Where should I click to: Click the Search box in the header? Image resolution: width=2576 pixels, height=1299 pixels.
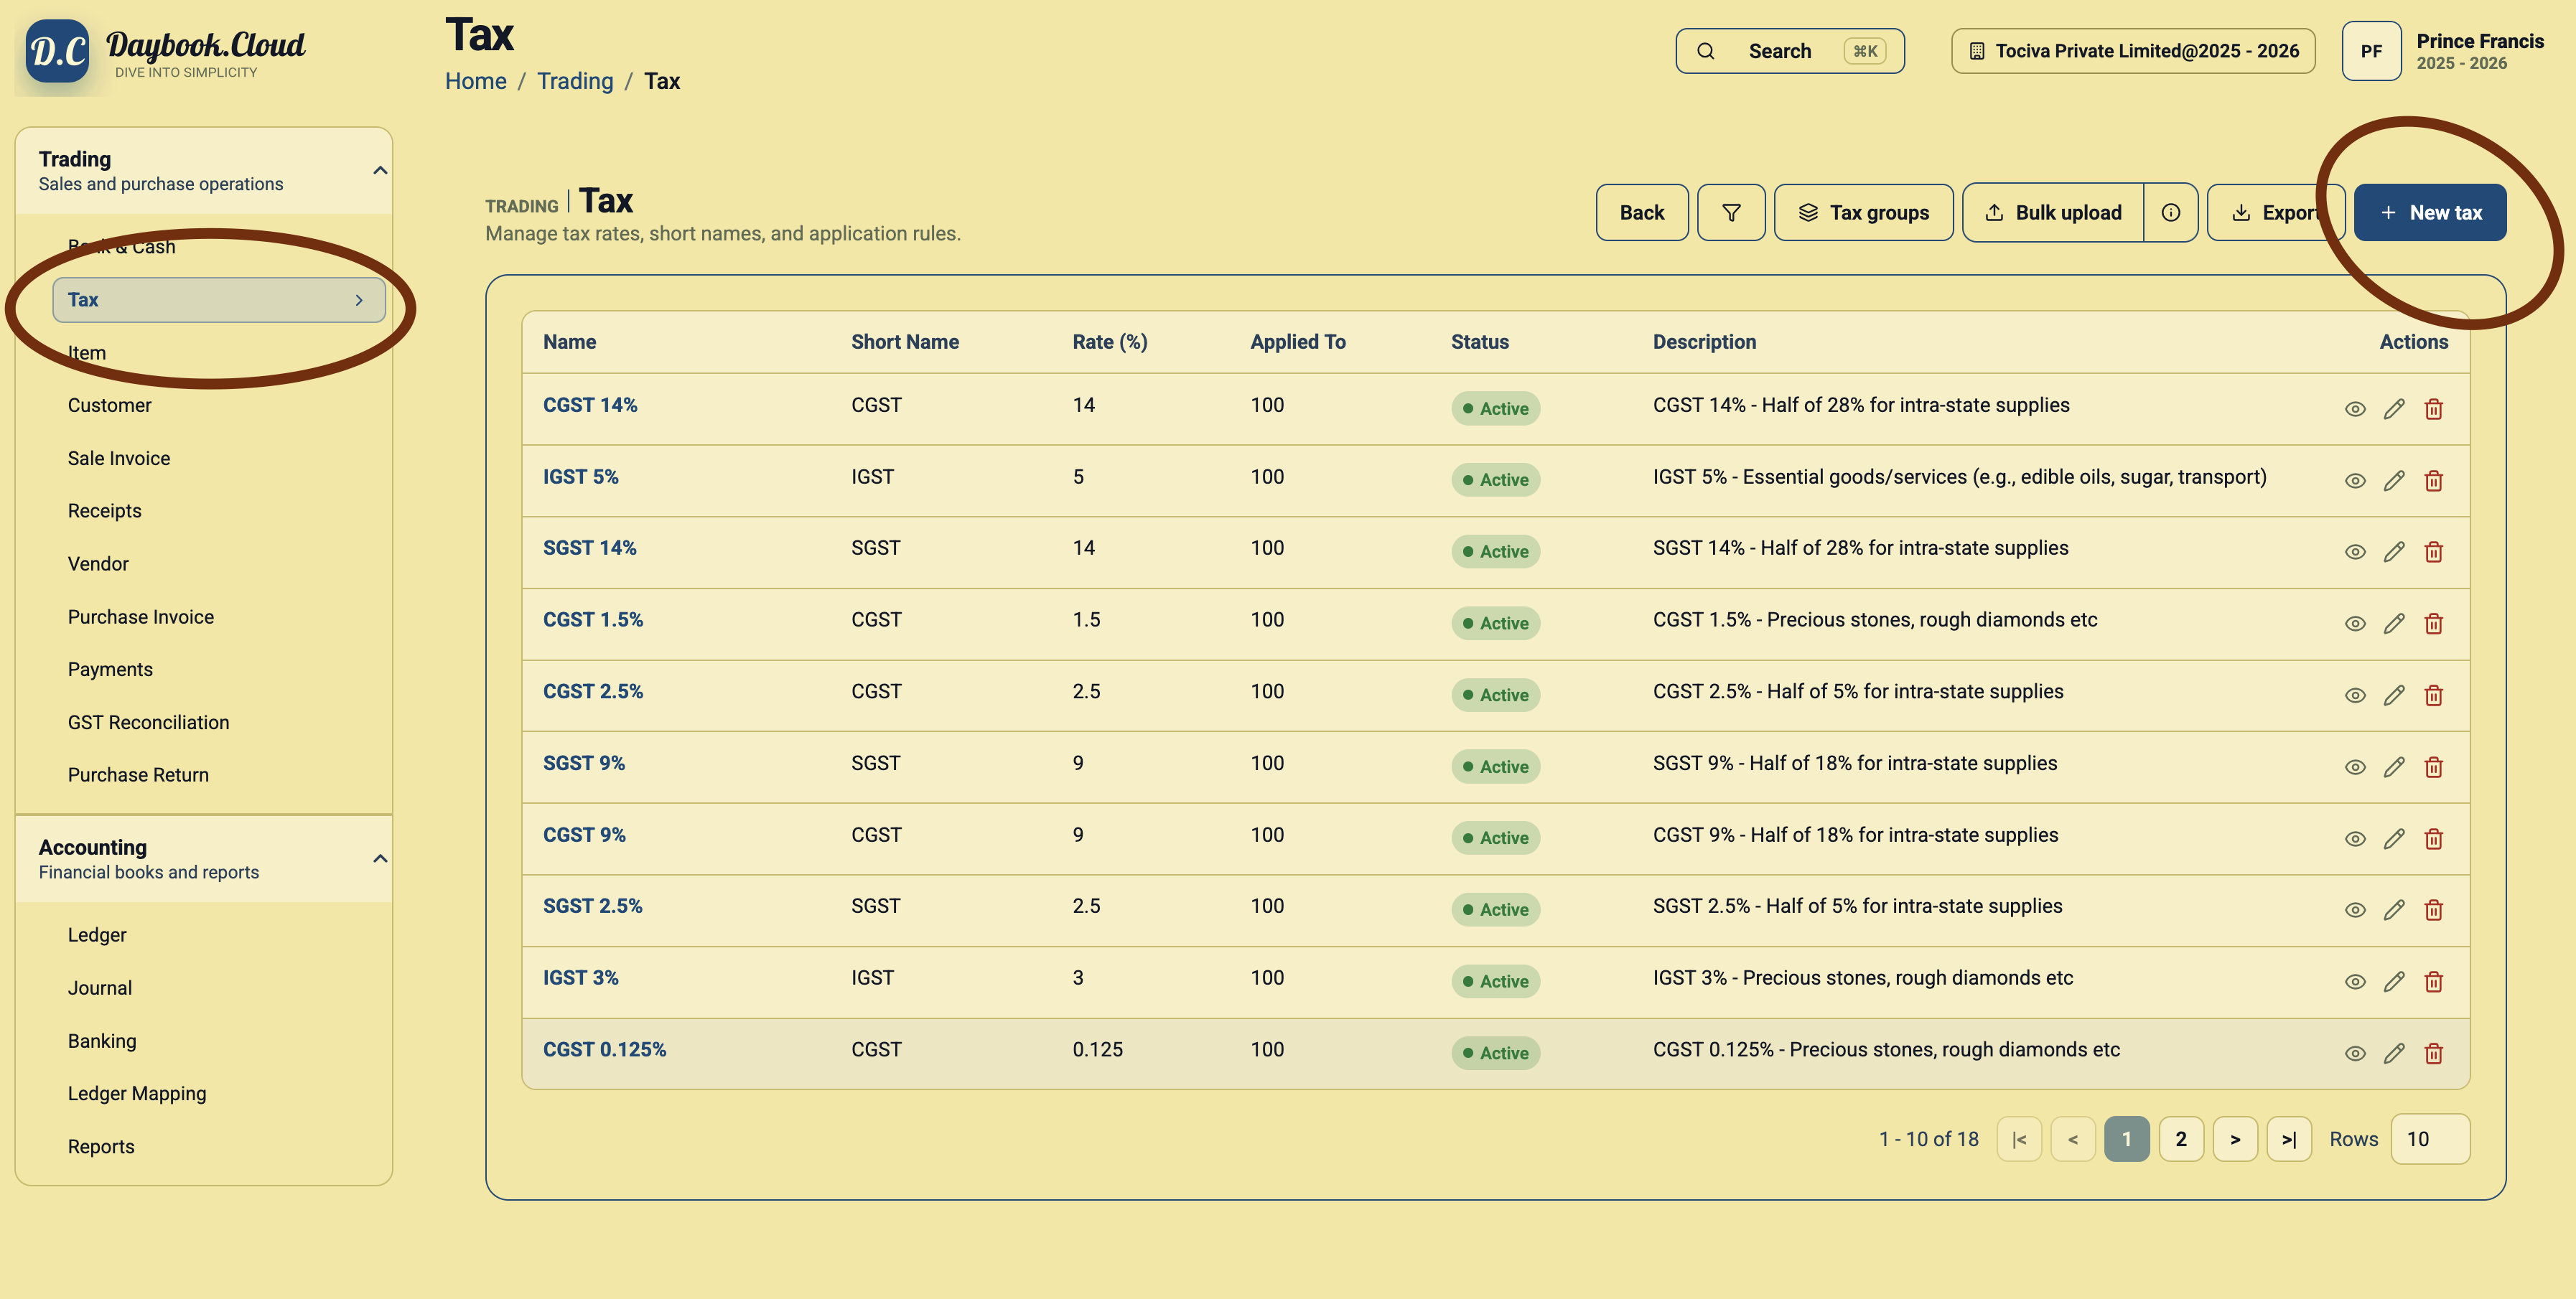[1790, 51]
